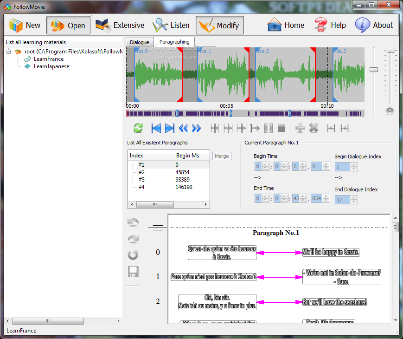Click the New toolbar button
This screenshot has width=403, height=339.
coord(25,25)
